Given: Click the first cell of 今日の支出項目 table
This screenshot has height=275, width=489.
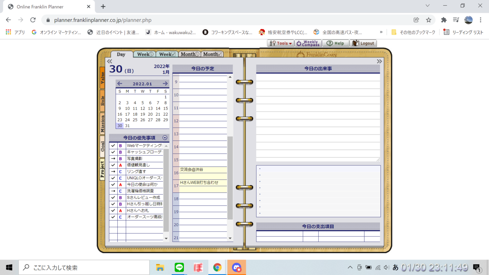Looking at the screenshot, I should pyautogui.click(x=280, y=234).
